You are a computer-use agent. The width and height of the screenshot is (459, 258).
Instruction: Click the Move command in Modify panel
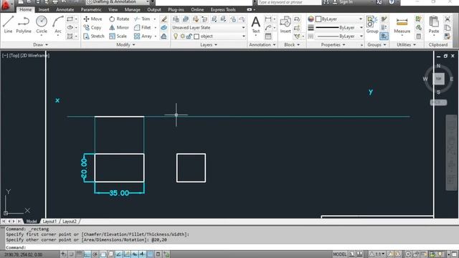(x=93, y=19)
